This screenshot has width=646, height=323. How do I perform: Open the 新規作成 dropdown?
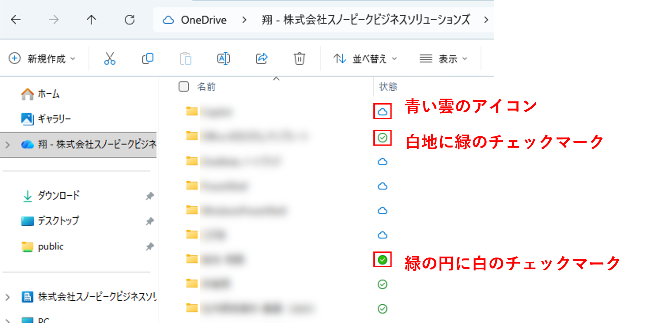[x=43, y=58]
